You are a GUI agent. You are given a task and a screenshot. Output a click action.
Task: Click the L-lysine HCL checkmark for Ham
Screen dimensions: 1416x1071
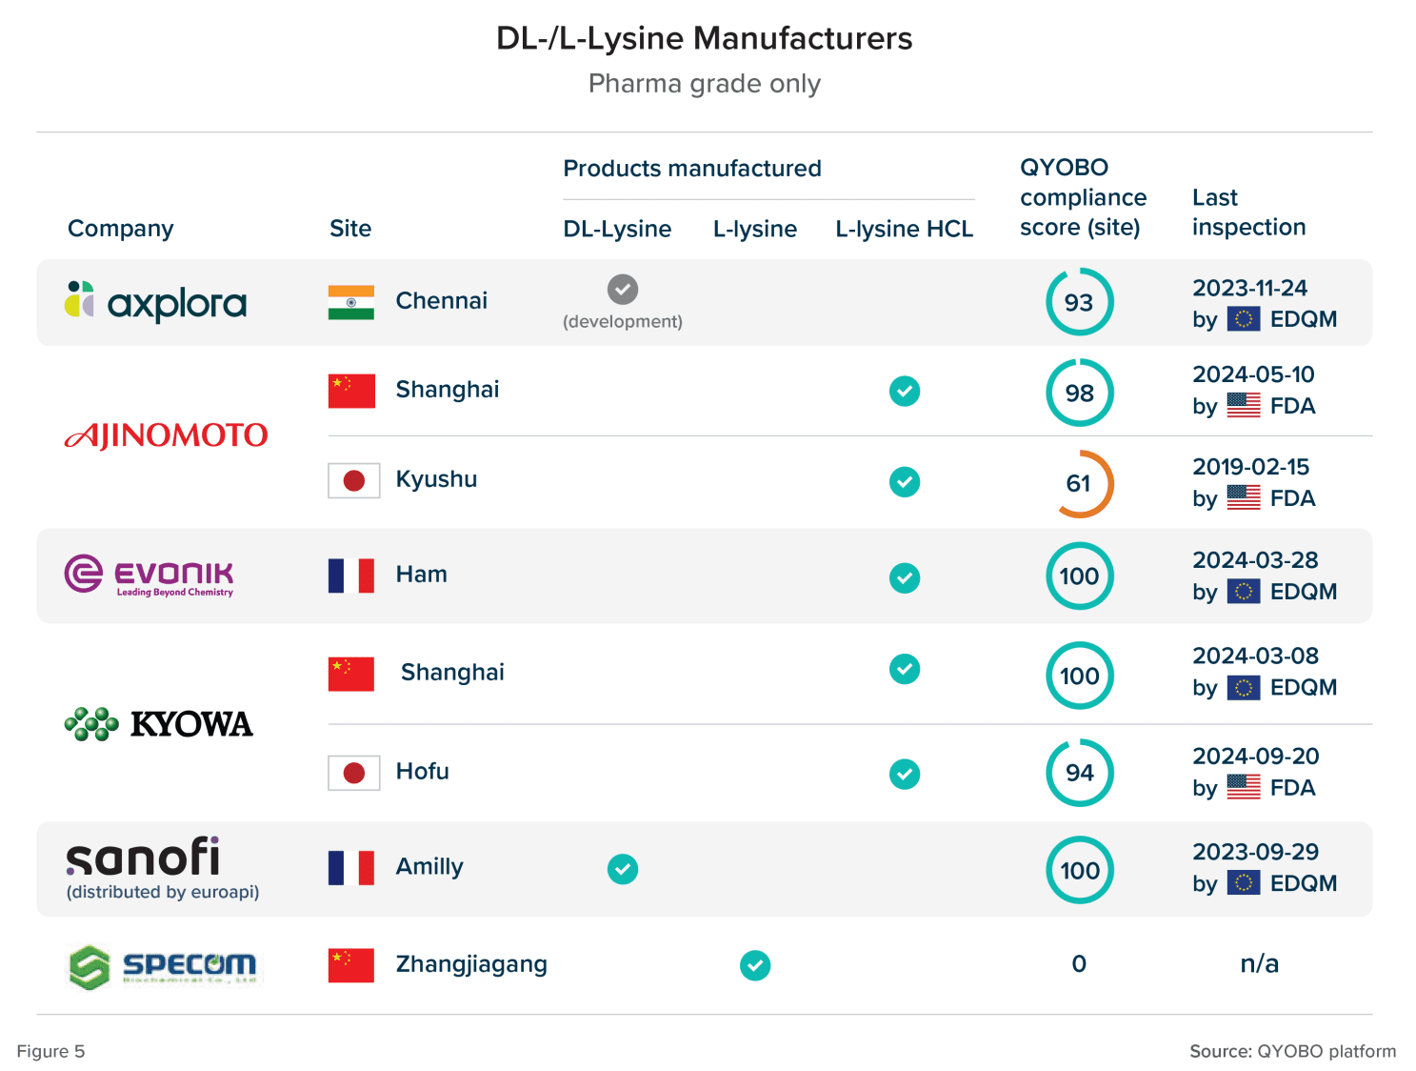[905, 577]
